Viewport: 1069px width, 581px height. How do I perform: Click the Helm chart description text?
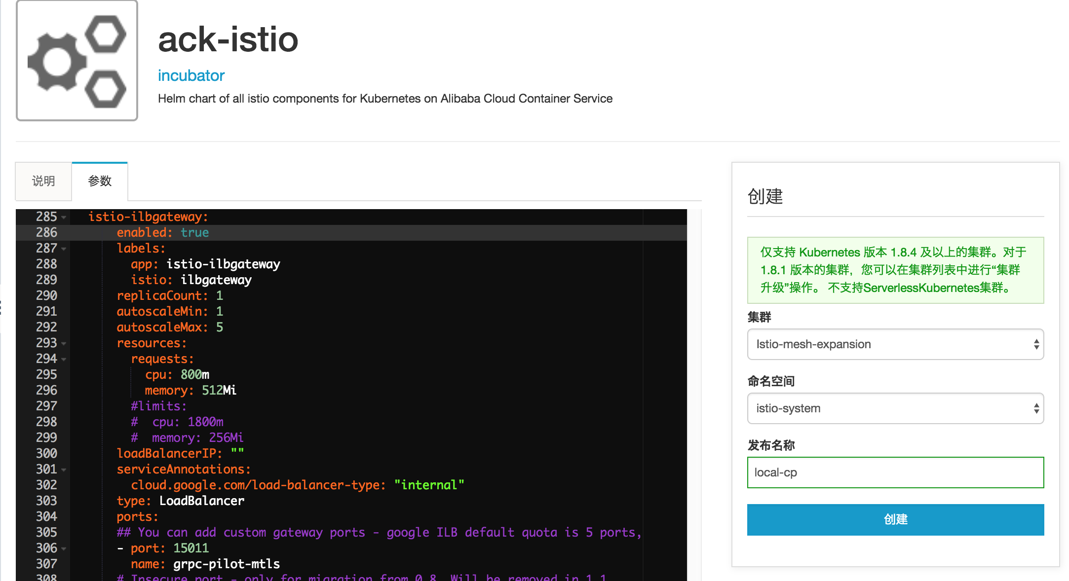pyautogui.click(x=385, y=99)
